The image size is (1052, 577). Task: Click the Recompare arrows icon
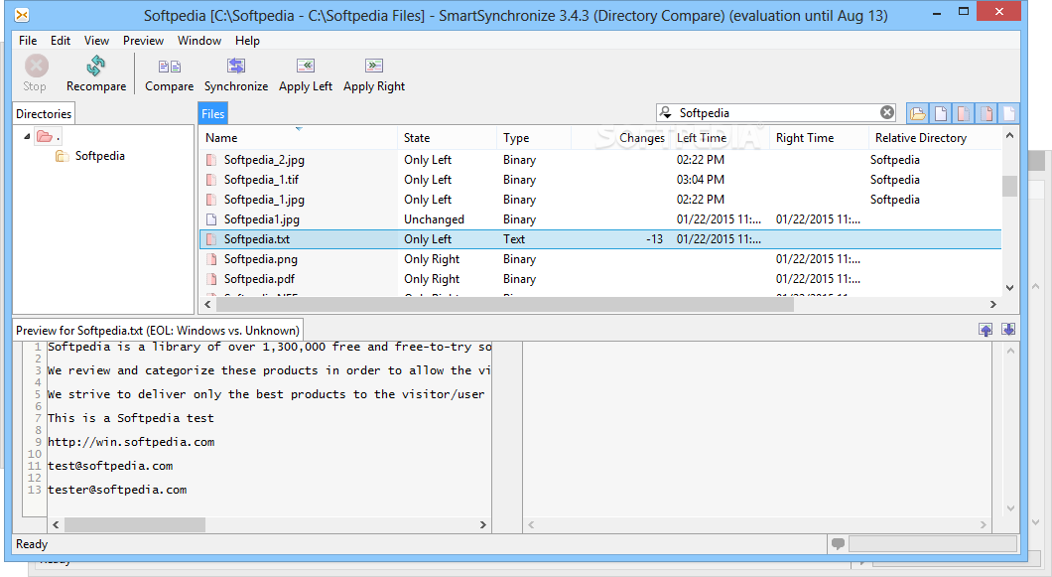tap(96, 66)
